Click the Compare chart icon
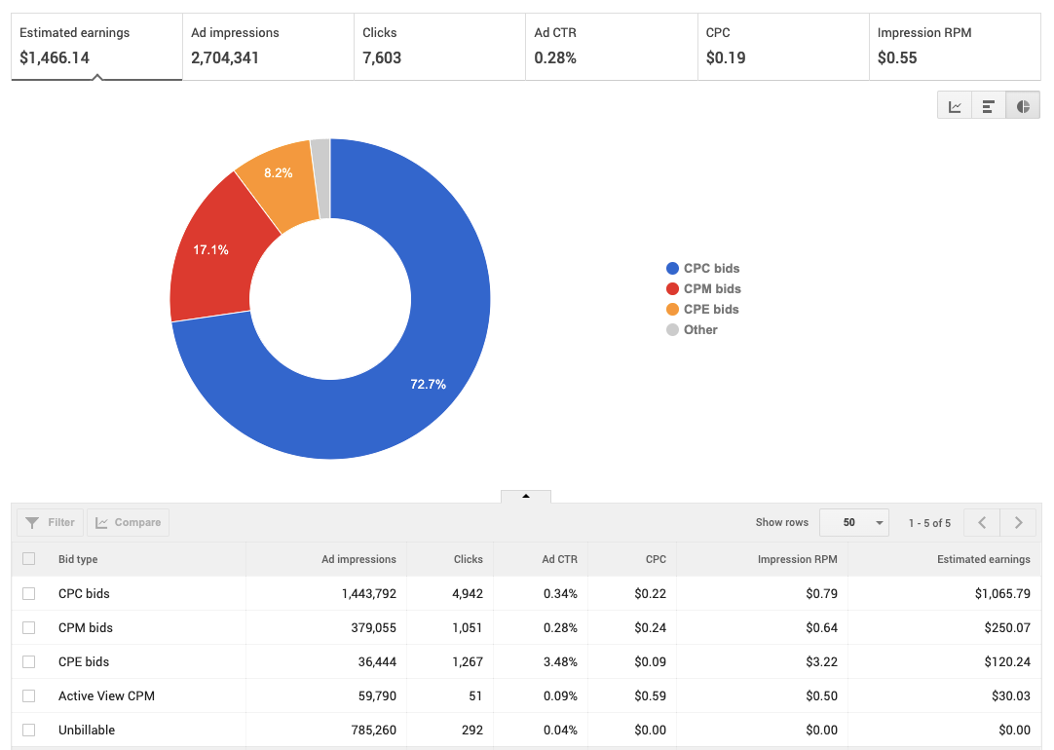Viewport: 1054px width, 750px height. tap(103, 522)
